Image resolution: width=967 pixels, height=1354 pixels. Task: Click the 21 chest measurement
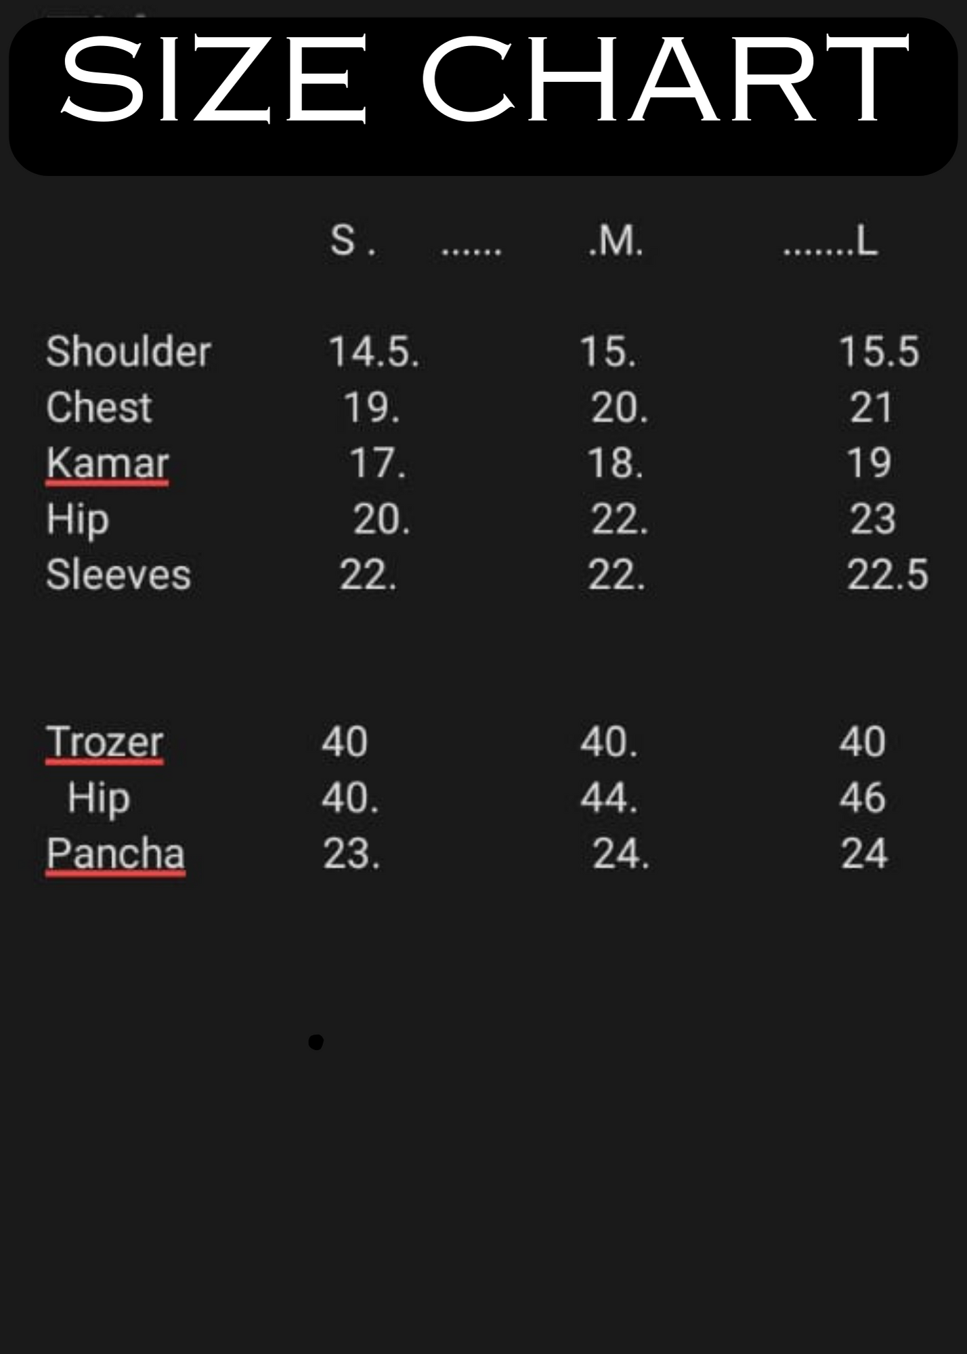[x=871, y=408]
